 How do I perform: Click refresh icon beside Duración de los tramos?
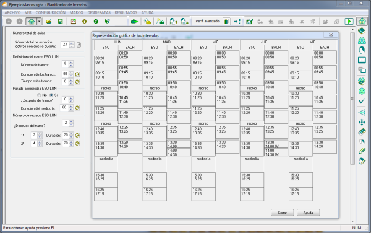point(77,74)
